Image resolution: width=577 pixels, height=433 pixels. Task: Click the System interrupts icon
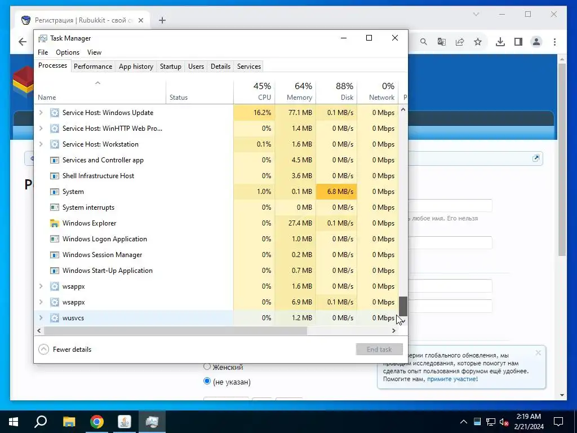pos(55,207)
